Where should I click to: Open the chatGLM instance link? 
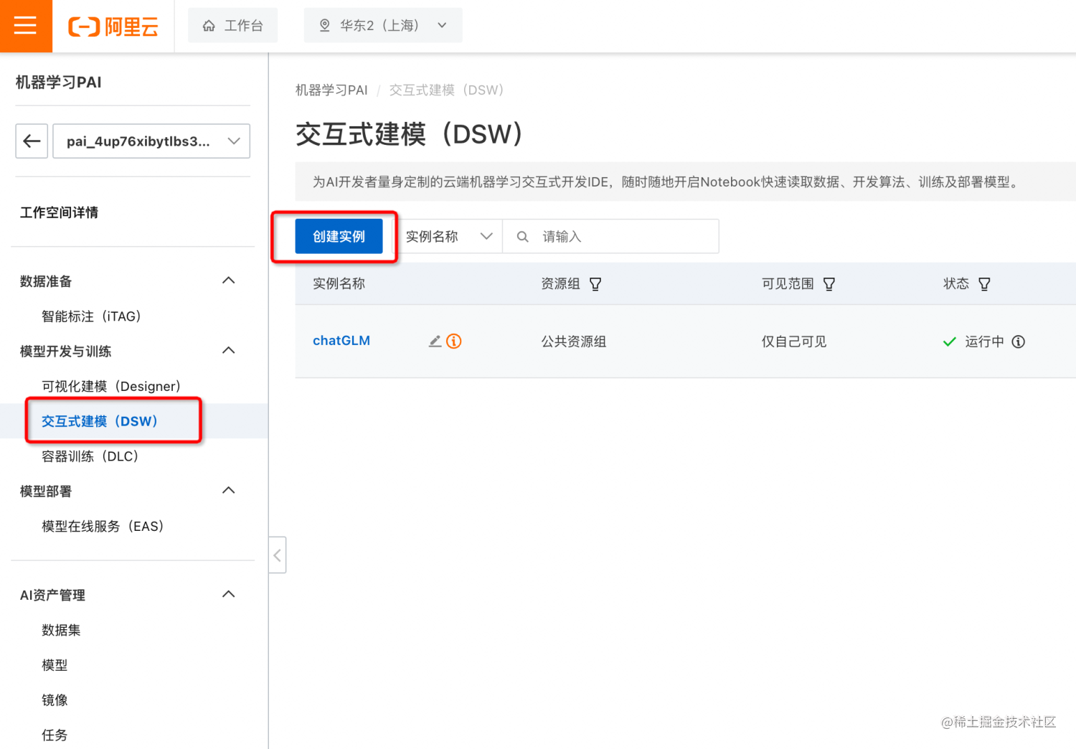[x=341, y=341]
